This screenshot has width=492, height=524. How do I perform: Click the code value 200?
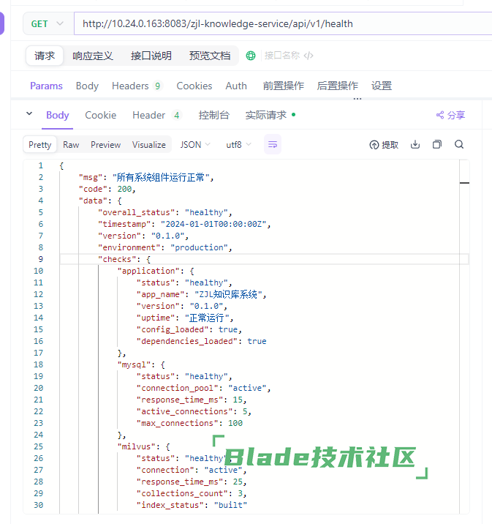[x=124, y=189]
